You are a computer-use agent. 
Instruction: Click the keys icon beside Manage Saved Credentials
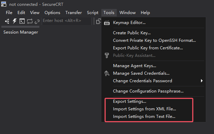[x=107, y=73]
